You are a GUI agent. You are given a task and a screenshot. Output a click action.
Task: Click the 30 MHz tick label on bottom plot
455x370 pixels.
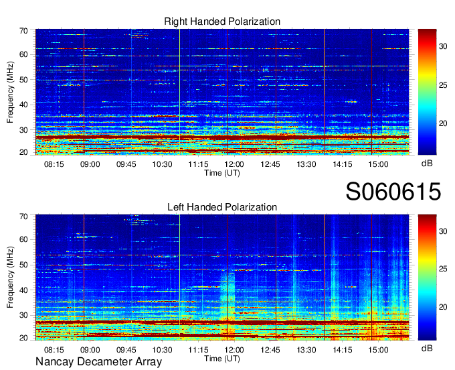[x=23, y=315]
